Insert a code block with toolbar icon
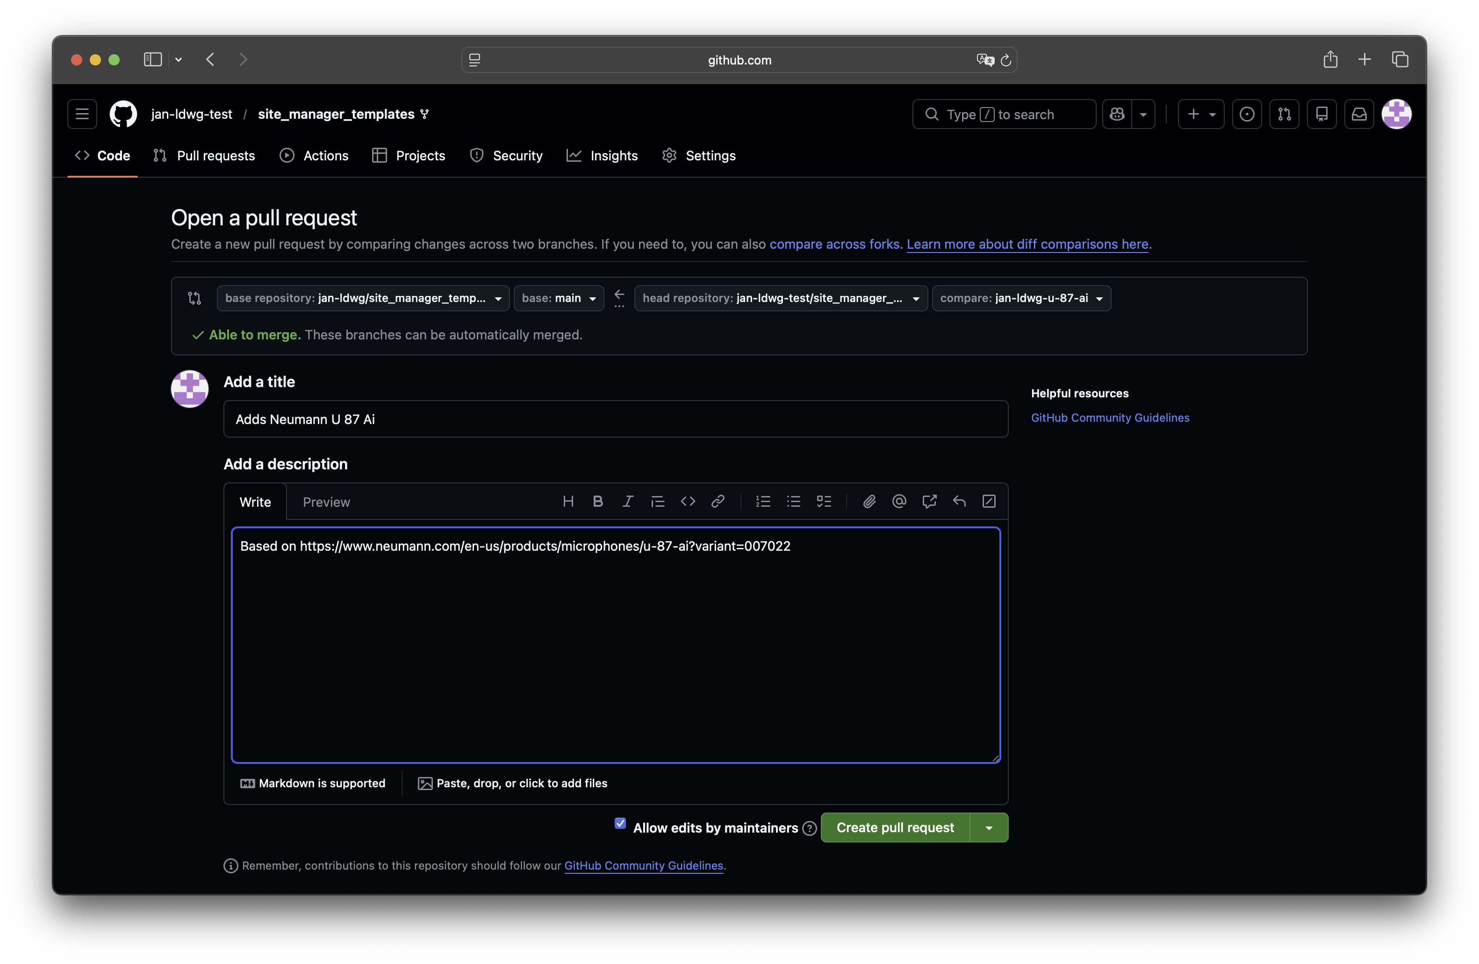The width and height of the screenshot is (1479, 964). click(x=687, y=502)
